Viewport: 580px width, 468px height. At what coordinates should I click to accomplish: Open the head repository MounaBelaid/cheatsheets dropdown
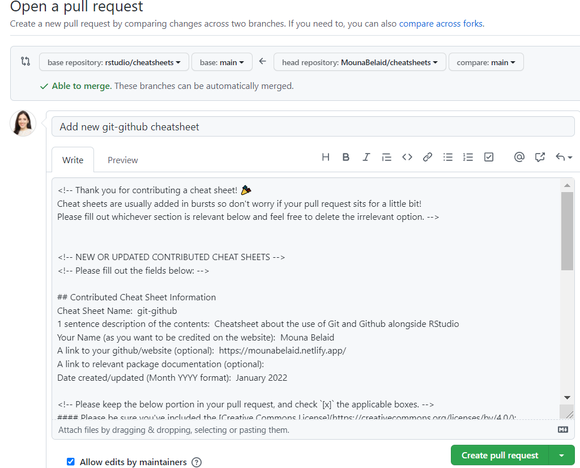tap(360, 62)
